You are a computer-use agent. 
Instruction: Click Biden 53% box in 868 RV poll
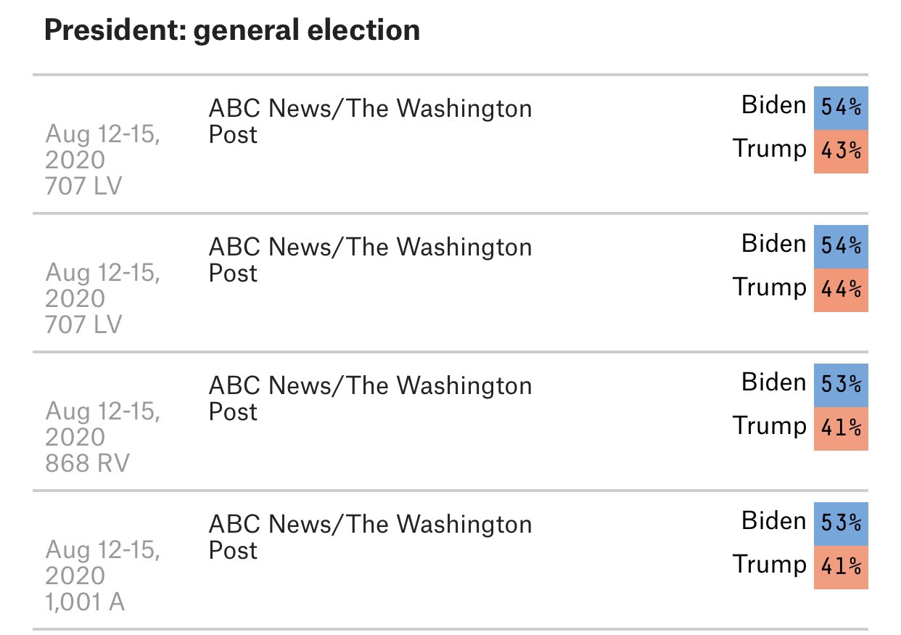tap(841, 385)
